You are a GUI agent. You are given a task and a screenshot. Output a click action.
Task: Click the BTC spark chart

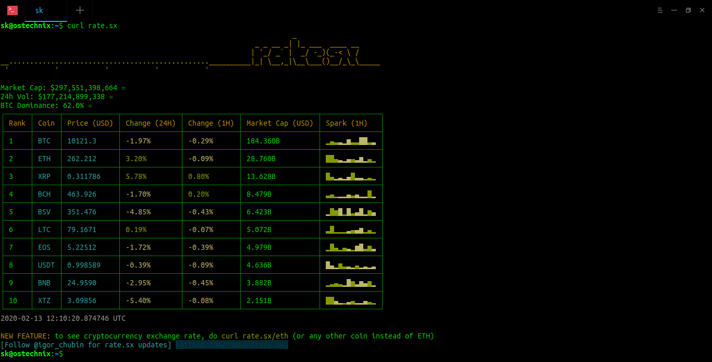pos(350,141)
